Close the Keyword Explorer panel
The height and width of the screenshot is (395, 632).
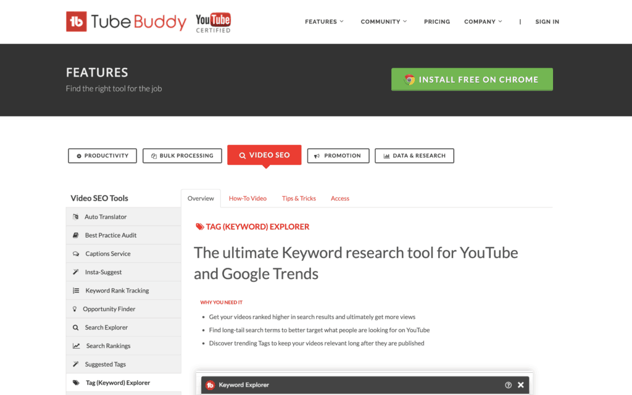coord(521,385)
